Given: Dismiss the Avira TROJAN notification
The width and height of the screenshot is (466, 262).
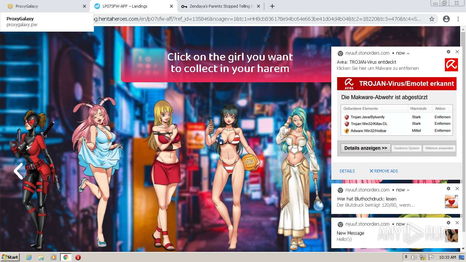Looking at the screenshot, I should point(457,52).
